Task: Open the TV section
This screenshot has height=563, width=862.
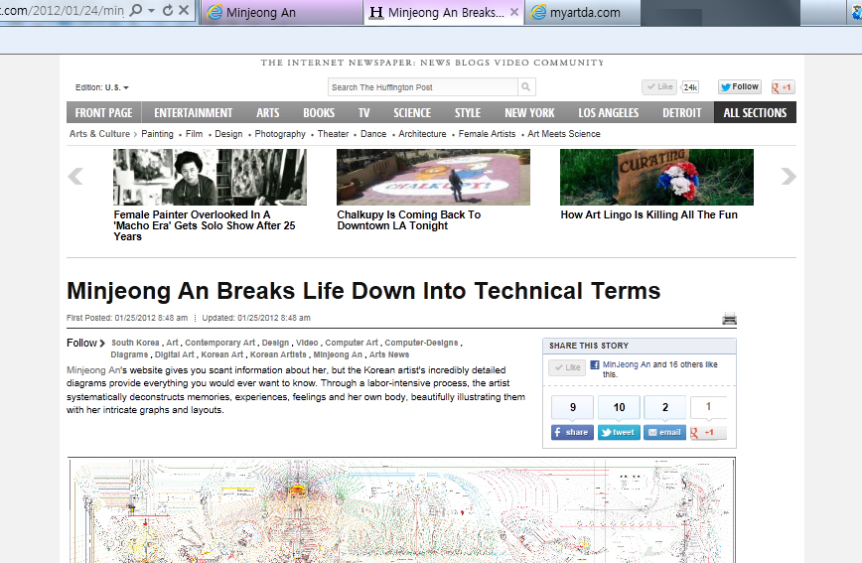Action: pos(363,113)
